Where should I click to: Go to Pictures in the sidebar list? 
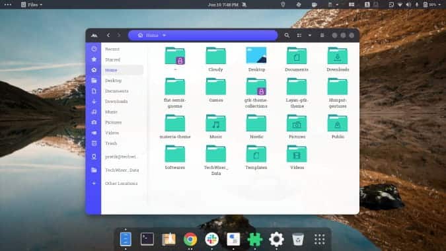(113, 122)
